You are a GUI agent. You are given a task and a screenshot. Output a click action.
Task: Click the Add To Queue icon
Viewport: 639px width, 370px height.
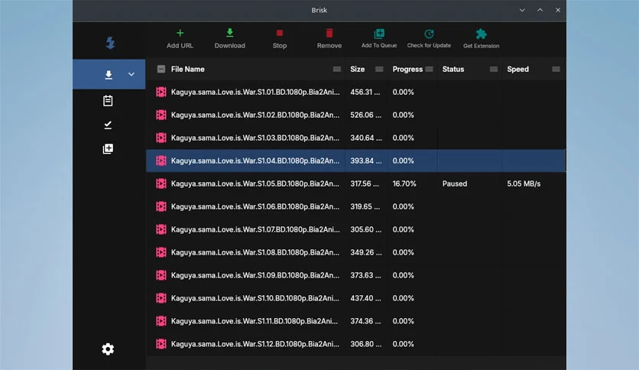click(x=379, y=34)
